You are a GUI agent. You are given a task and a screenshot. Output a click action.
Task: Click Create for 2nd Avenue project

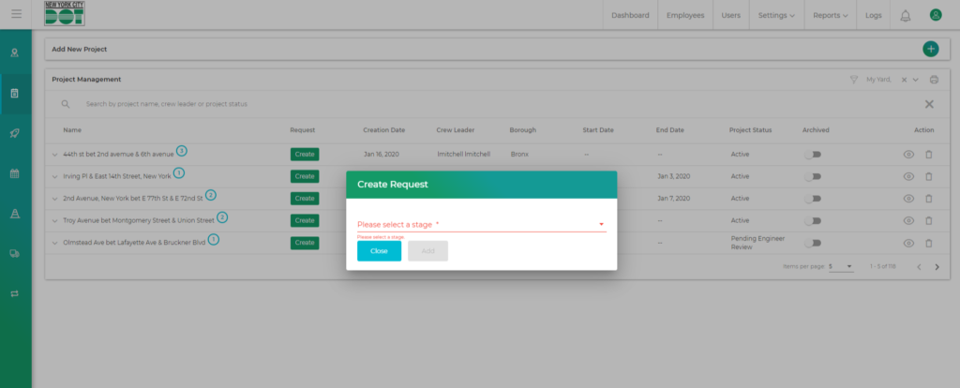[x=304, y=199]
